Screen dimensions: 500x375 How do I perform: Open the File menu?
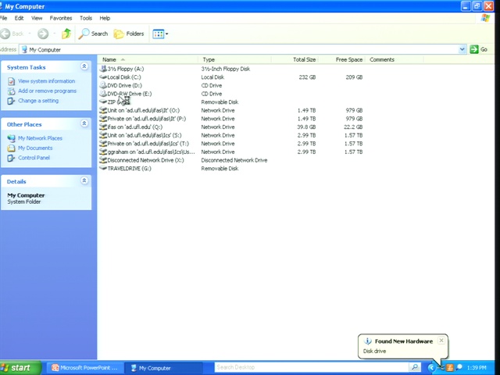pyautogui.click(x=3, y=18)
